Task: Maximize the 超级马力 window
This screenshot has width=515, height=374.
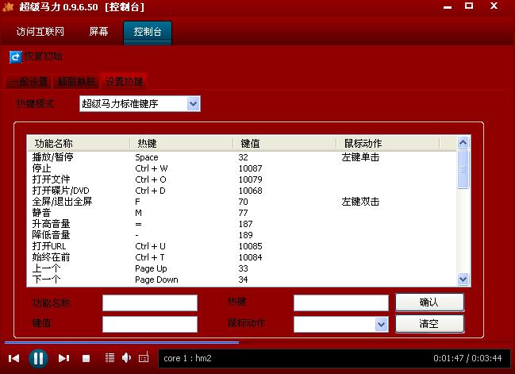Action: [469, 6]
